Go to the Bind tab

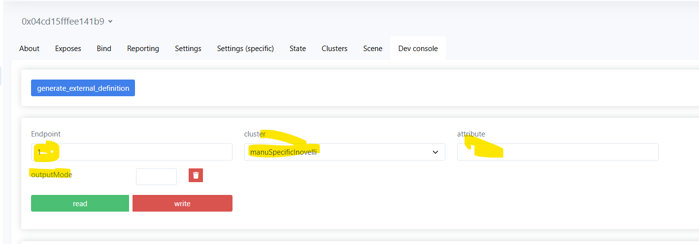104,49
